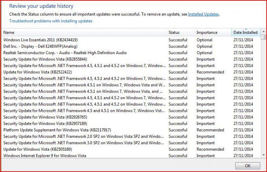
Task: Click the vertical scrollbar thumb
Action: tap(263, 37)
